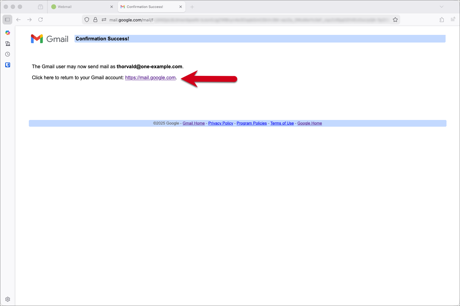460x306 pixels.
Task: Open the History sidebar clock icon
Action: [x=8, y=54]
